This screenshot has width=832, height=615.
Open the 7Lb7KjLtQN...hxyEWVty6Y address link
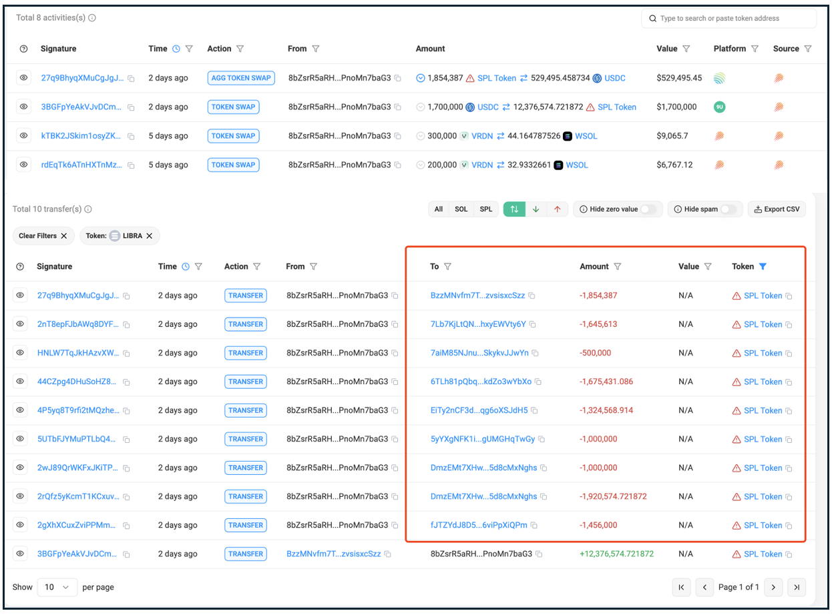[478, 324]
